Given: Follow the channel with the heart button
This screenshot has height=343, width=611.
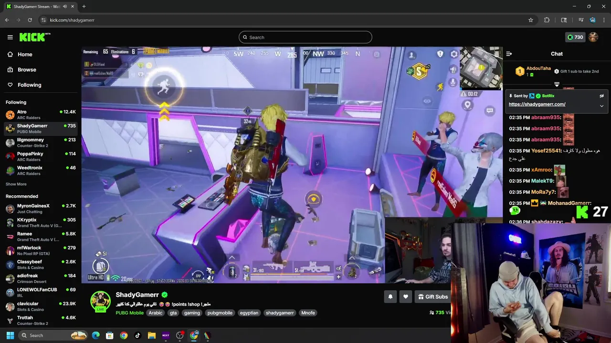Looking at the screenshot, I should coord(406,297).
